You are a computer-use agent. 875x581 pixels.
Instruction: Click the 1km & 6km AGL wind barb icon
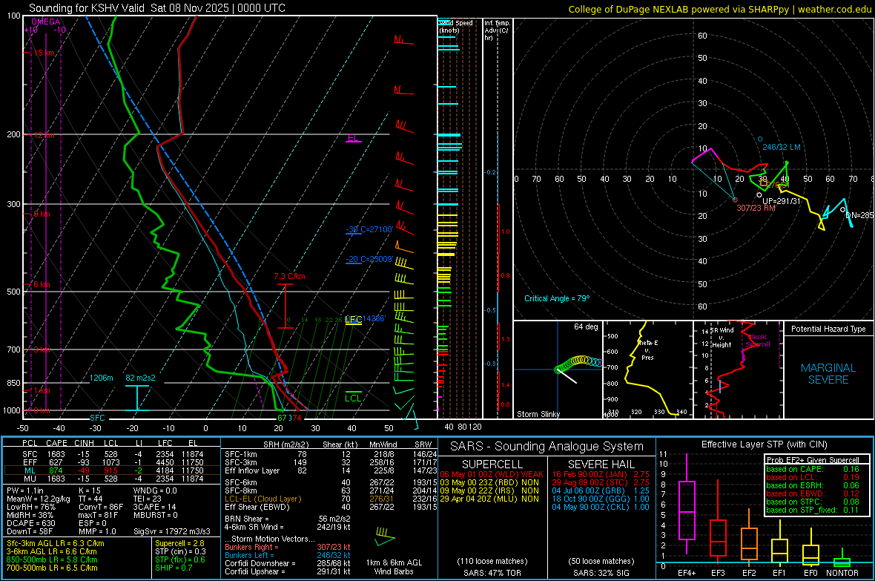pyautogui.click(x=385, y=536)
